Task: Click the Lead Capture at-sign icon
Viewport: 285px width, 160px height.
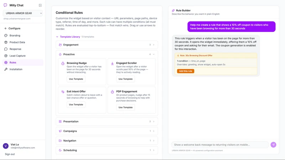Action: 6,56
